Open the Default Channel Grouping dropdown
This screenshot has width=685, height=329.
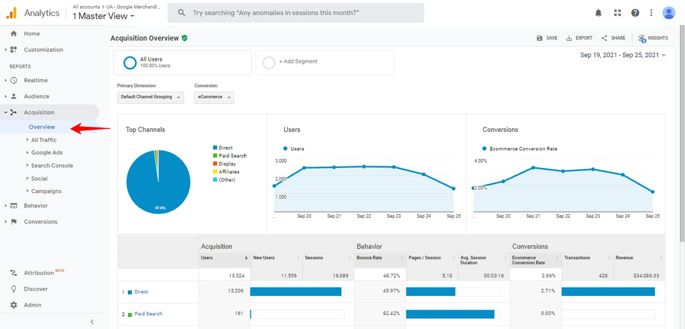click(150, 97)
